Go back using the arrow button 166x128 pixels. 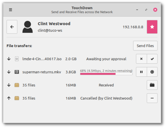[x=12, y=27]
